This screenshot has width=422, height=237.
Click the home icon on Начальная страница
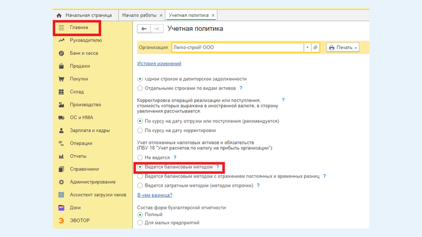coord(59,15)
